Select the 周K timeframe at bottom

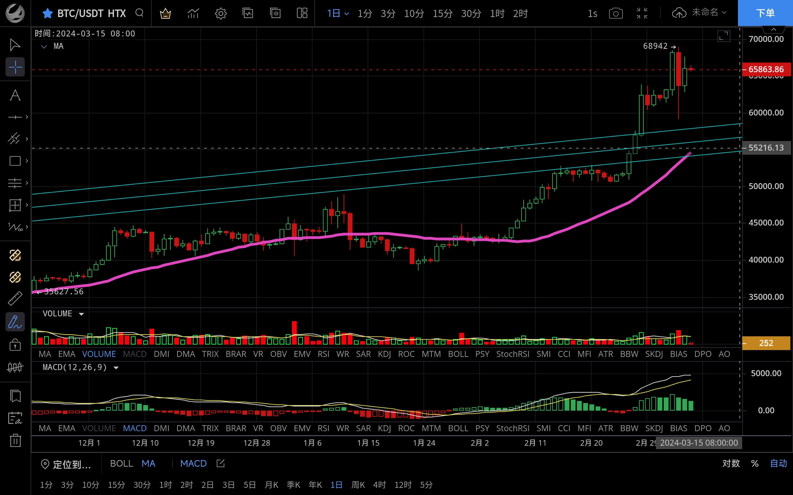click(358, 485)
